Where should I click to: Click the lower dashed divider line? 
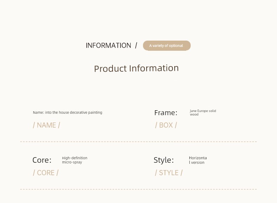(138, 189)
